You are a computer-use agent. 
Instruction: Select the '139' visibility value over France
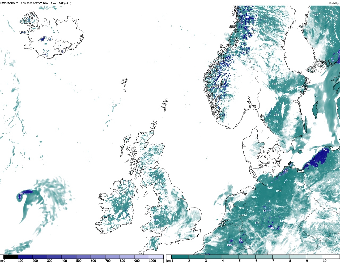click(229, 245)
